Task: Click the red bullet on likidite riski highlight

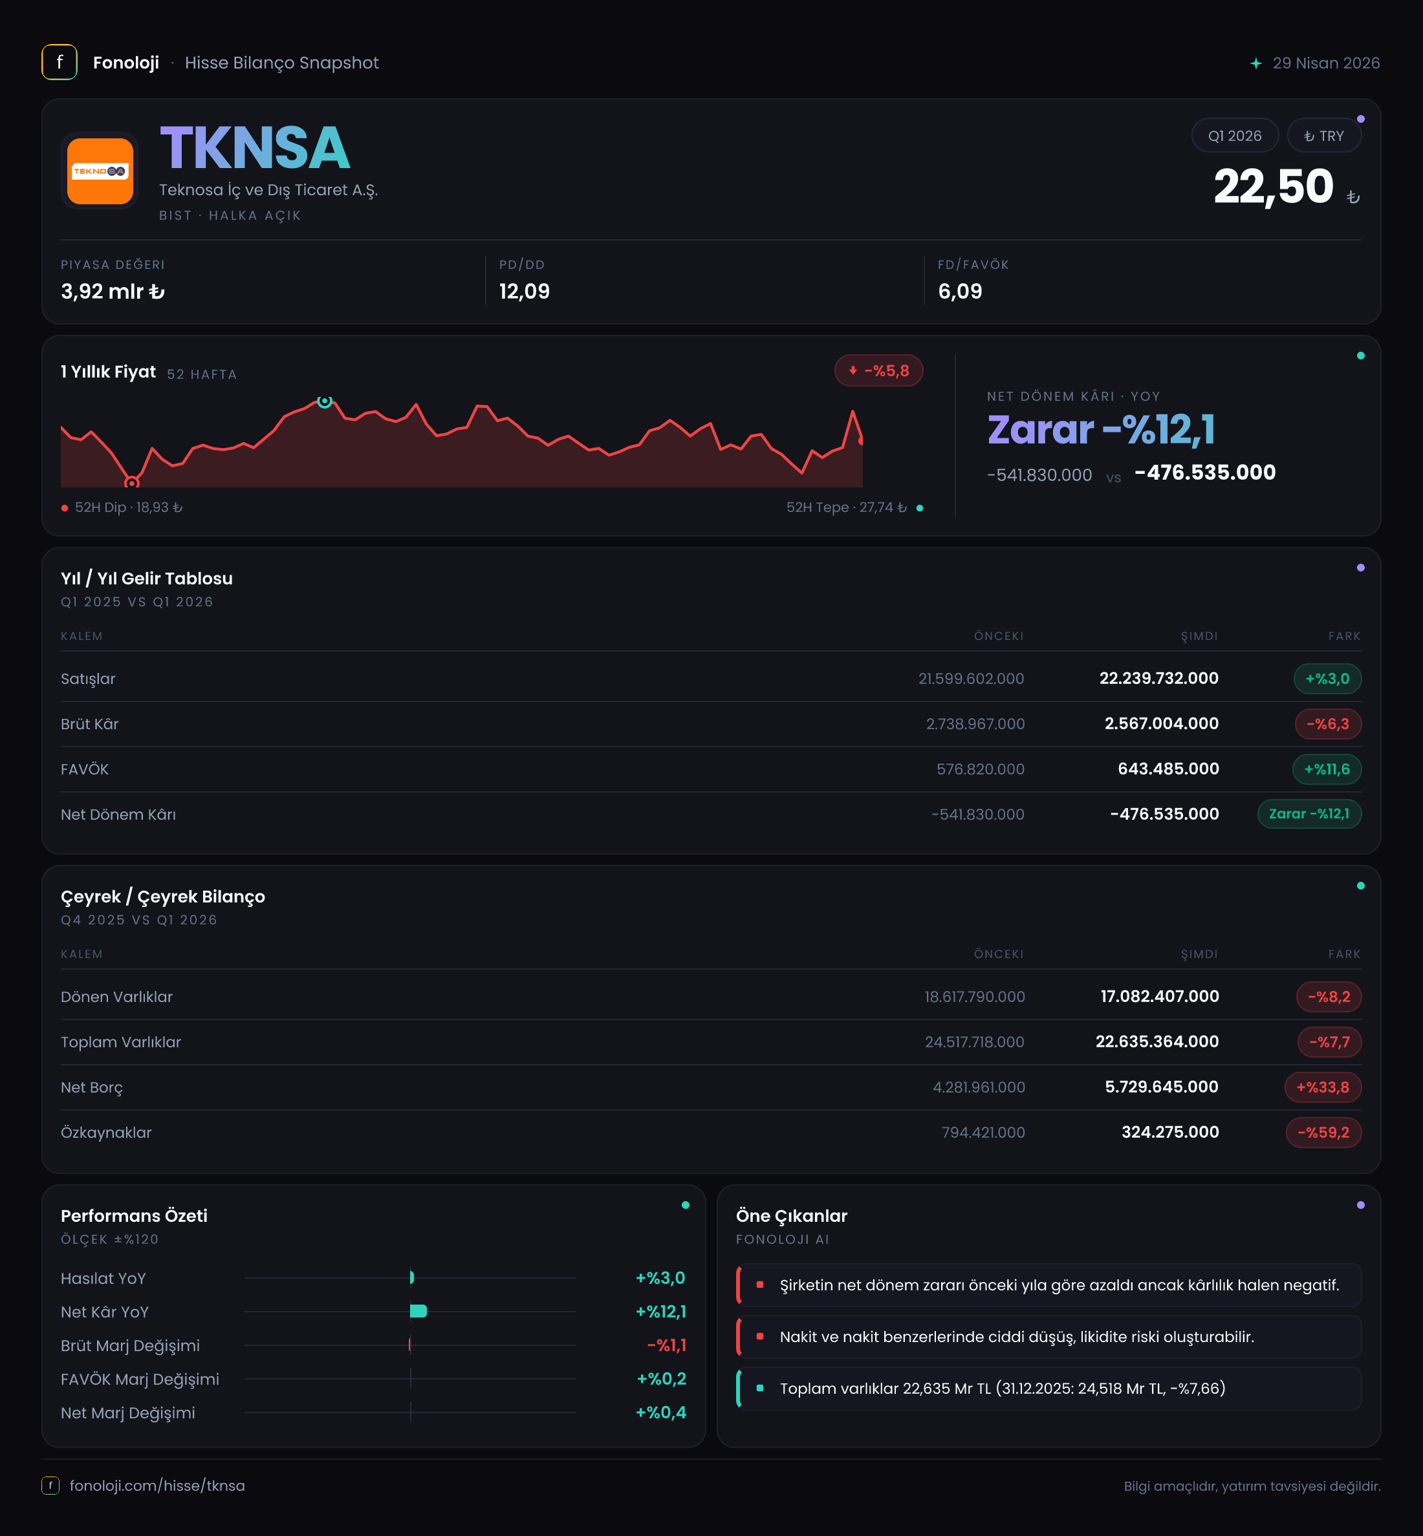Action: pyautogui.click(x=760, y=1337)
